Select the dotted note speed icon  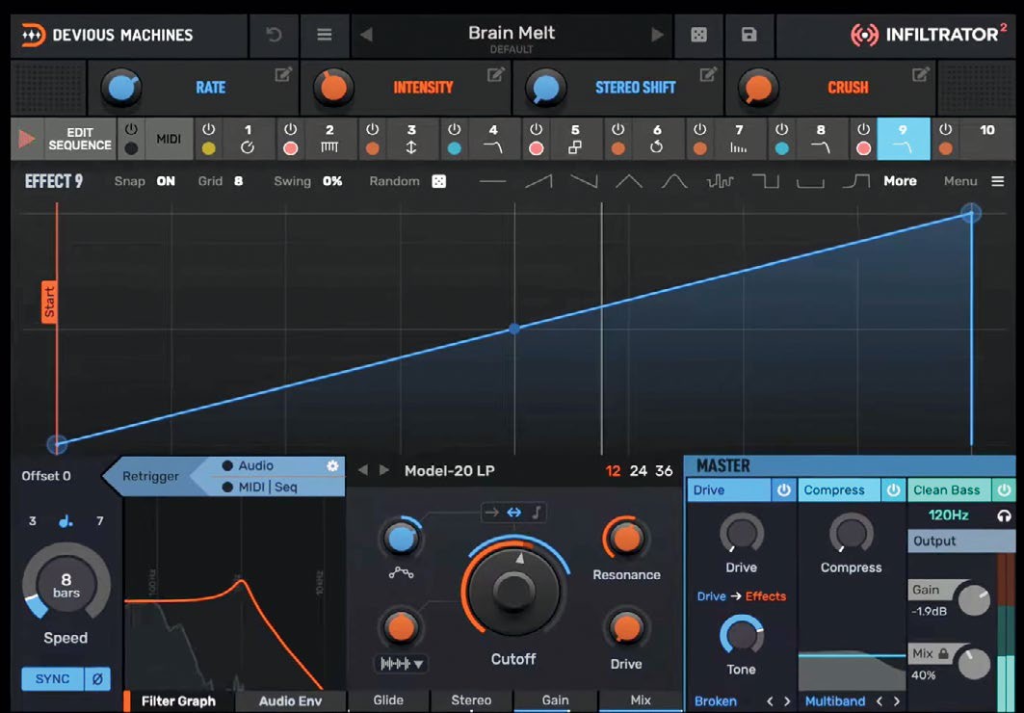click(66, 521)
